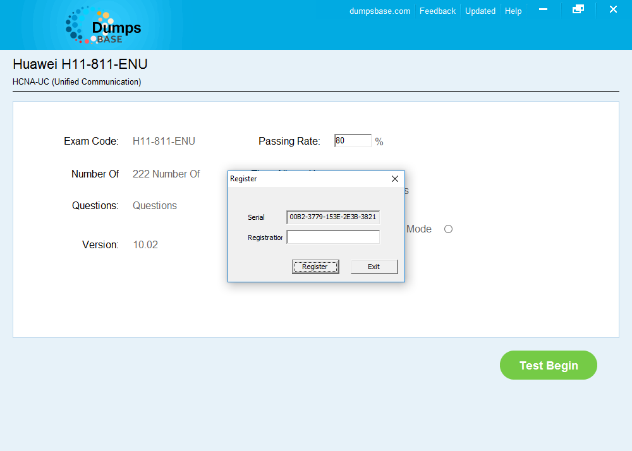Viewport: 632px width, 451px height.
Task: Open the Updated link
Action: pos(480,11)
